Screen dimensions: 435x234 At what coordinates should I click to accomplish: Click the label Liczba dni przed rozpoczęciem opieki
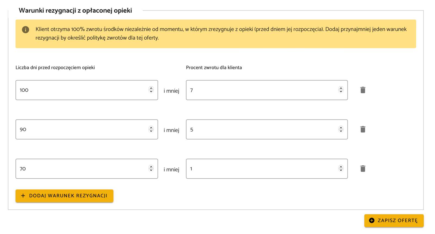coord(55,68)
